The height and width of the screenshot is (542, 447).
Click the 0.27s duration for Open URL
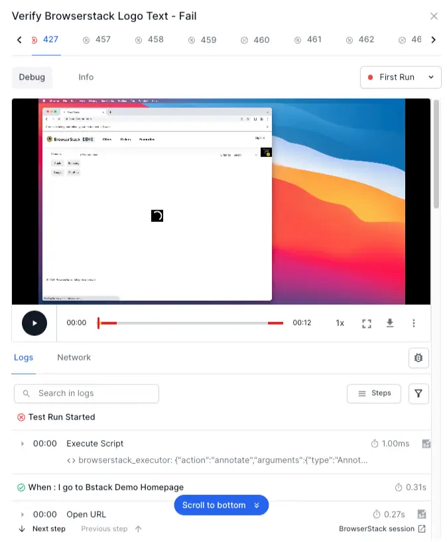(x=395, y=515)
